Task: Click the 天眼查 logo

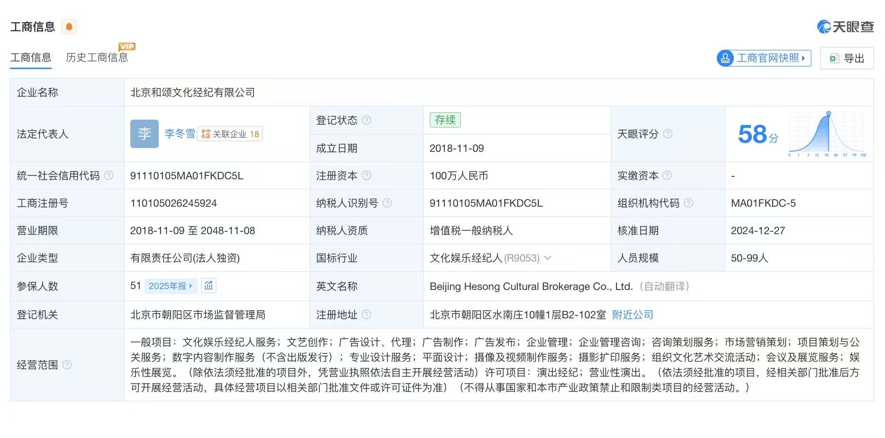Action: [845, 26]
